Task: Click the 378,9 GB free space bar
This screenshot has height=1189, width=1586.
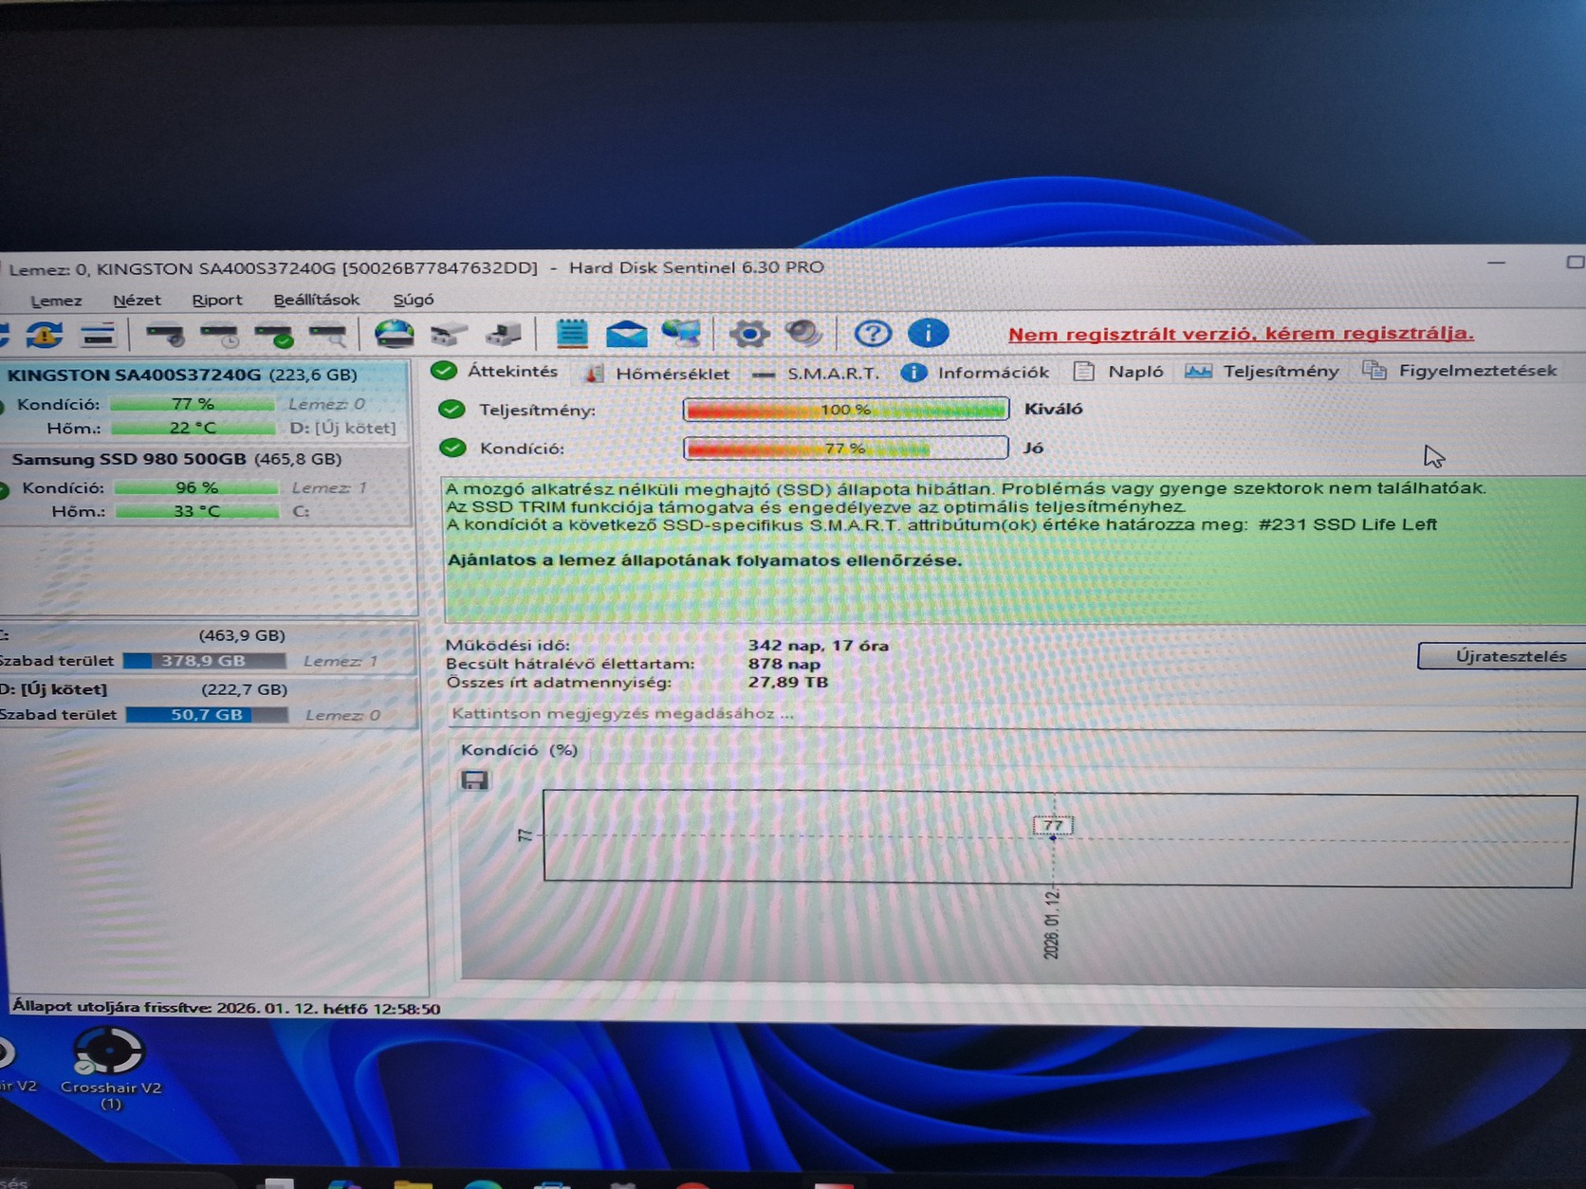Action: [x=204, y=661]
